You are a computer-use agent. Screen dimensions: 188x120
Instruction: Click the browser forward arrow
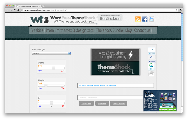click(x=11, y=10)
